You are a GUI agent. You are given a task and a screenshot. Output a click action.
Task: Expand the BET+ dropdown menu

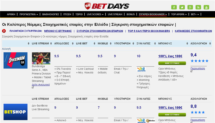point(195,14)
